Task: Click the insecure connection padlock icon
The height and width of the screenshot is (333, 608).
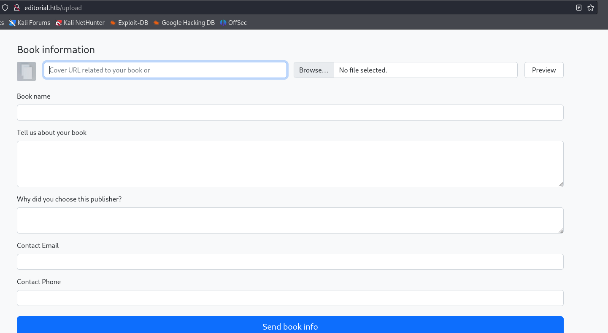Action: 17,8
